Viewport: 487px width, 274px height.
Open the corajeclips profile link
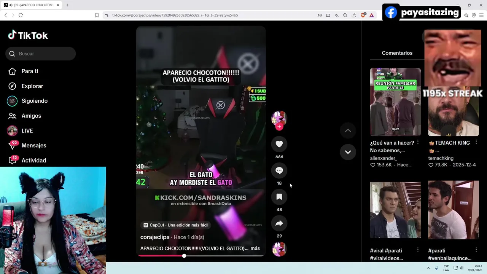155,237
